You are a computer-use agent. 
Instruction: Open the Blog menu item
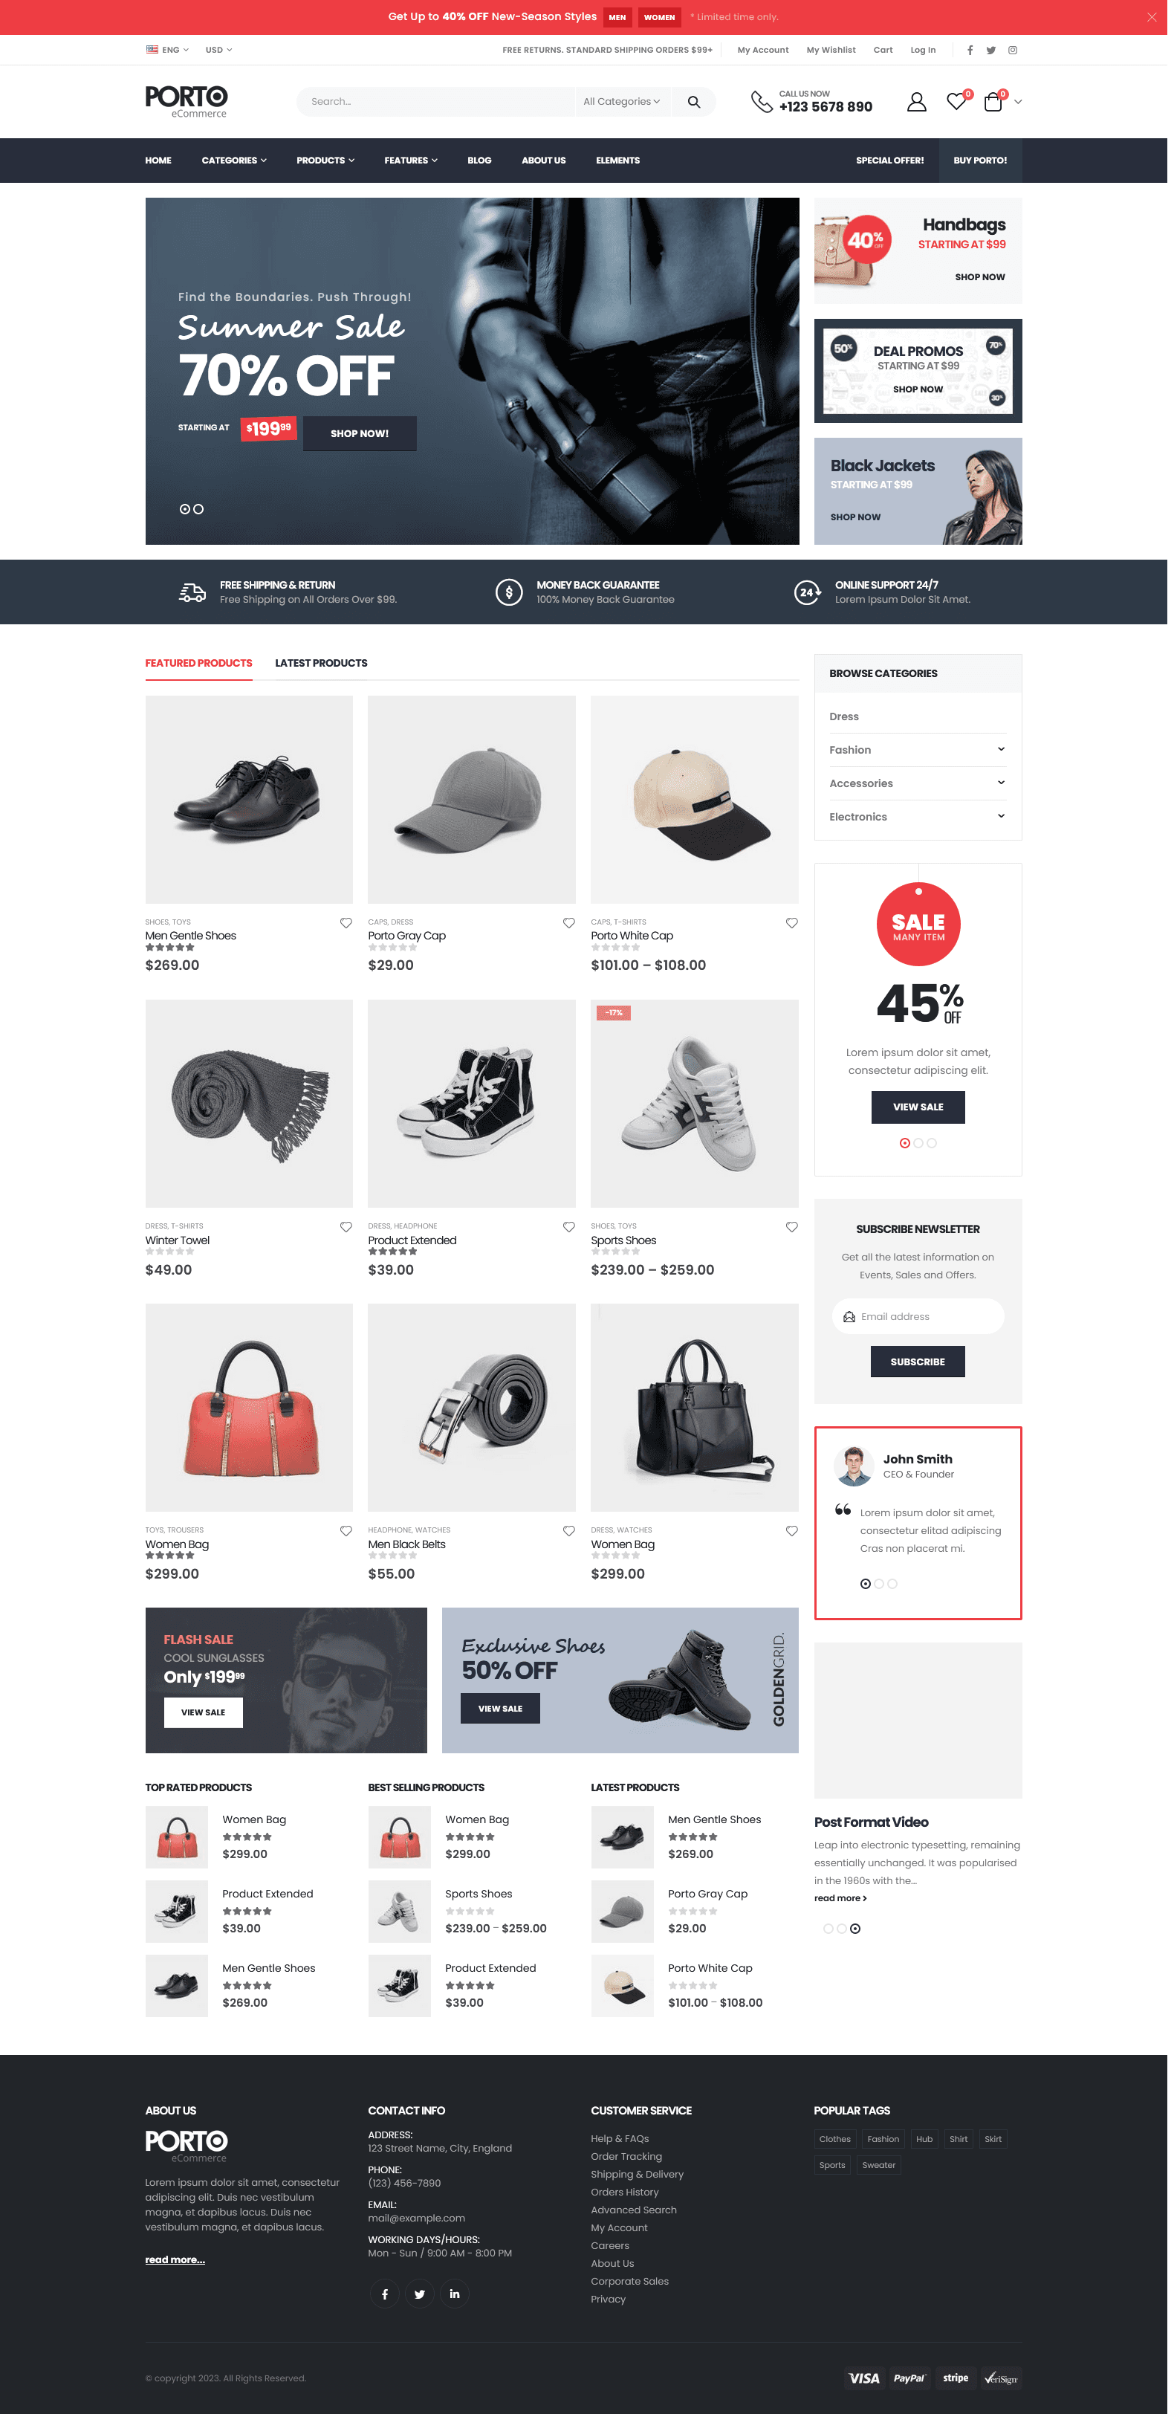482,161
